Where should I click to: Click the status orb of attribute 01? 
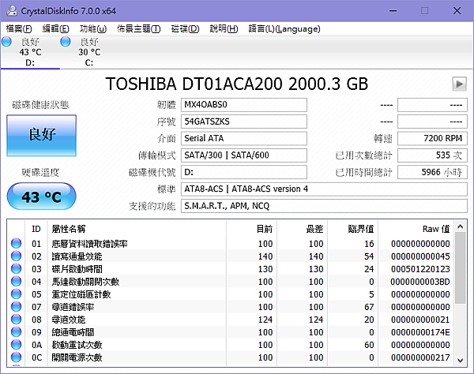point(16,243)
